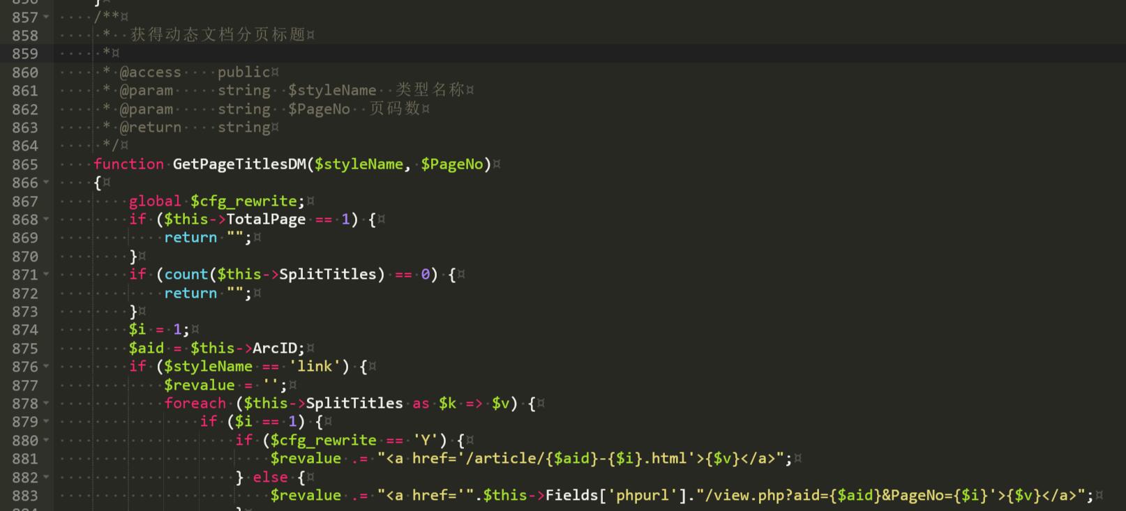Collapse the $styleName 'link' if block
The image size is (1126, 511).
click(47, 367)
